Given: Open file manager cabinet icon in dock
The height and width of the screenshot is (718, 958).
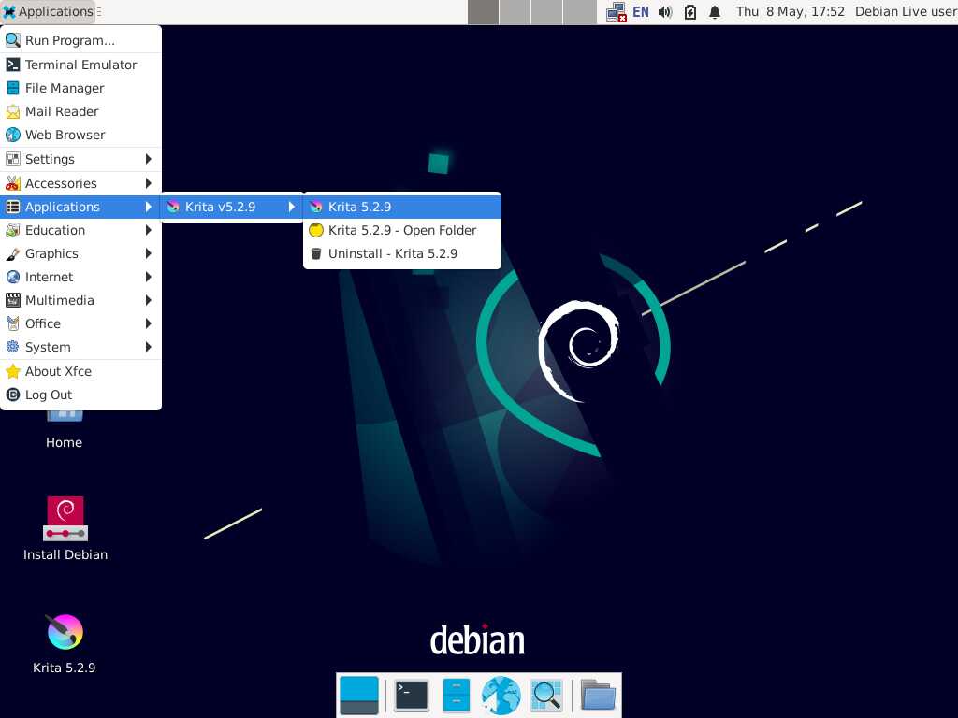Looking at the screenshot, I should pos(456,695).
